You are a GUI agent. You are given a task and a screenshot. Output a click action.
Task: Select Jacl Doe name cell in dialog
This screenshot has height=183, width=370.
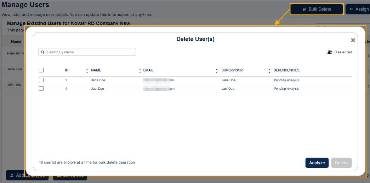(x=97, y=89)
